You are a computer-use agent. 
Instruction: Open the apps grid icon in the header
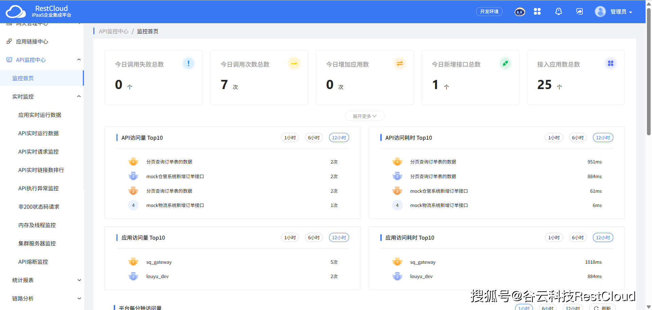coord(537,11)
